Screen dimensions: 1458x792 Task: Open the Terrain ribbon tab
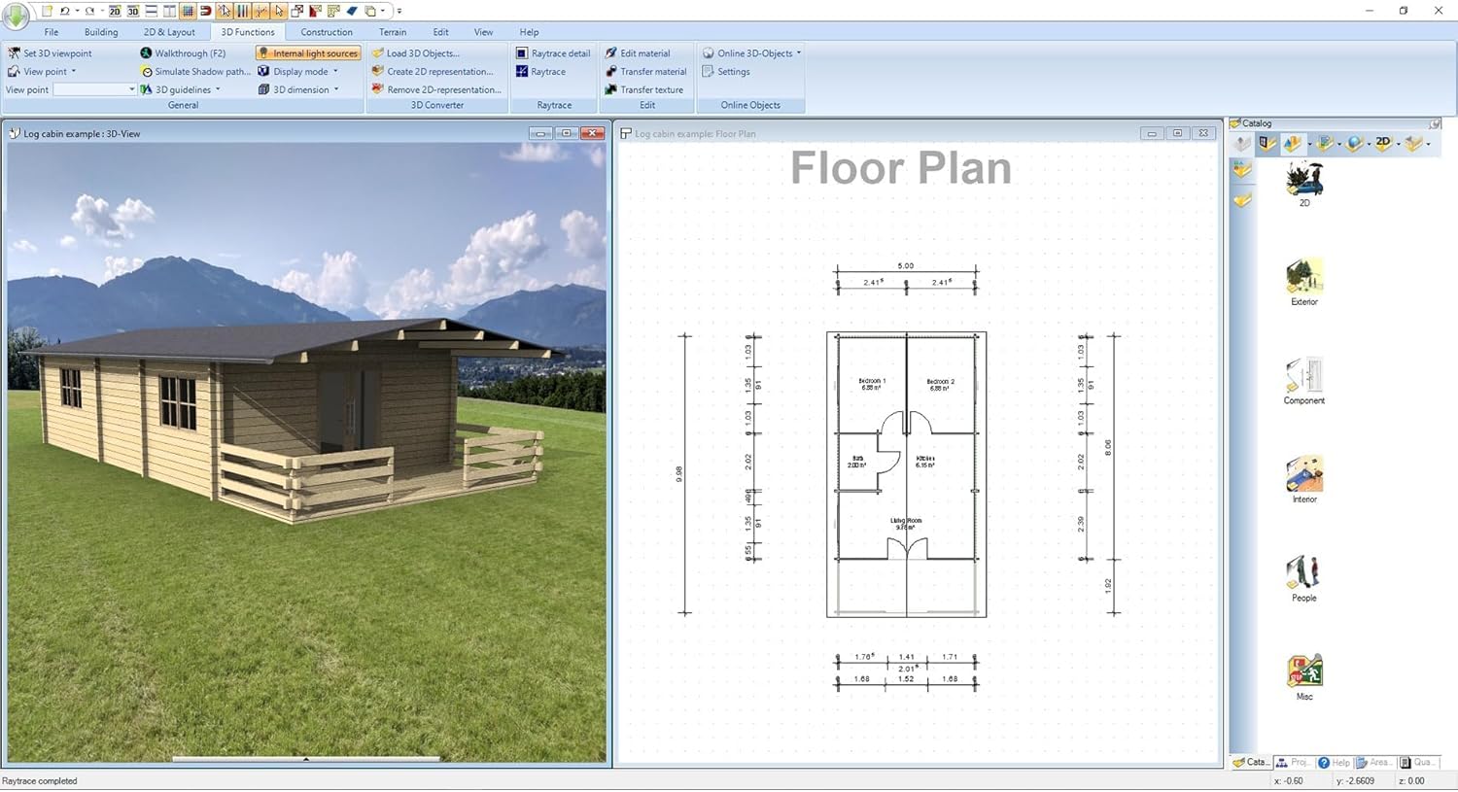(x=393, y=32)
